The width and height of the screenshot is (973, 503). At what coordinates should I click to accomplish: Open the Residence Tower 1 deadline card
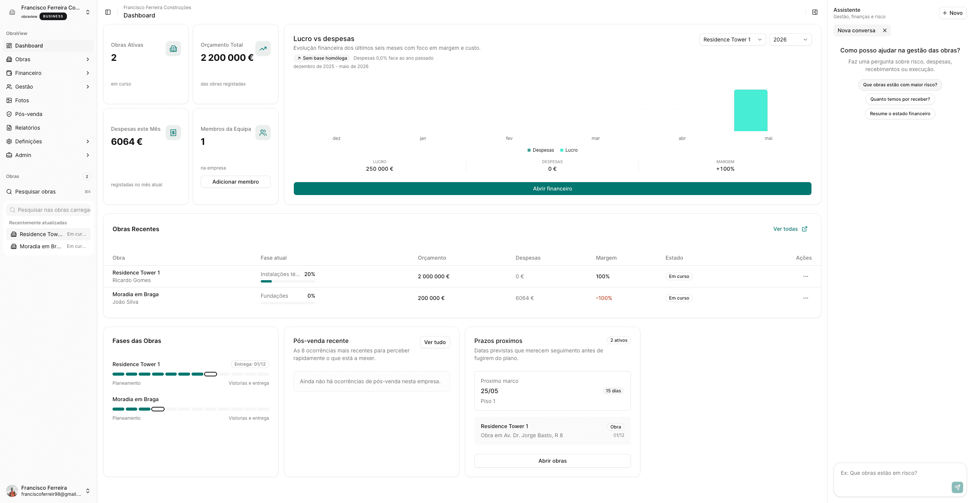tap(552, 431)
